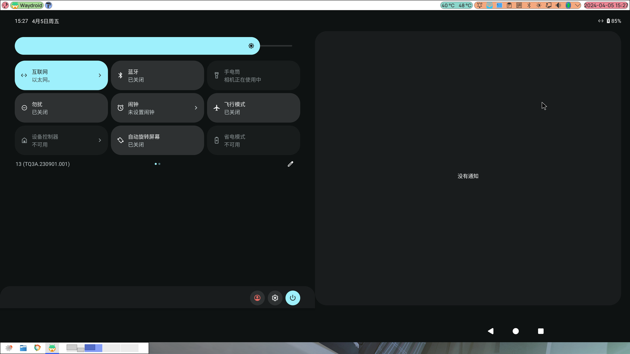Image resolution: width=630 pixels, height=354 pixels.
Task: Click the build number 13 (TQ3A.230901.001)
Action: pyautogui.click(x=42, y=164)
